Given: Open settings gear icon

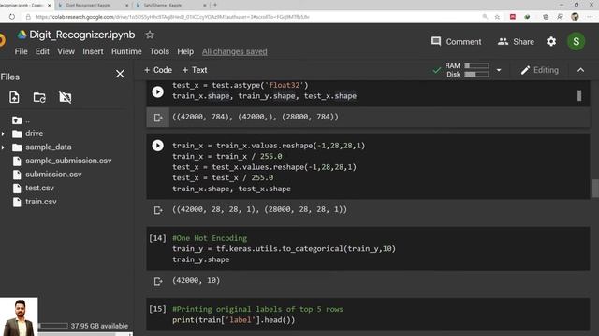Looking at the screenshot, I should 551,41.
